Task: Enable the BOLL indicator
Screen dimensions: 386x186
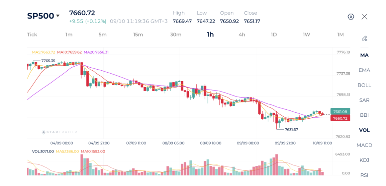Action: click(364, 85)
